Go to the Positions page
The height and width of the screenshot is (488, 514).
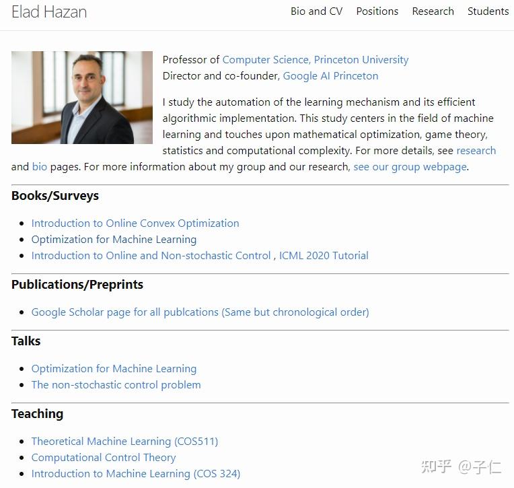pyautogui.click(x=377, y=11)
